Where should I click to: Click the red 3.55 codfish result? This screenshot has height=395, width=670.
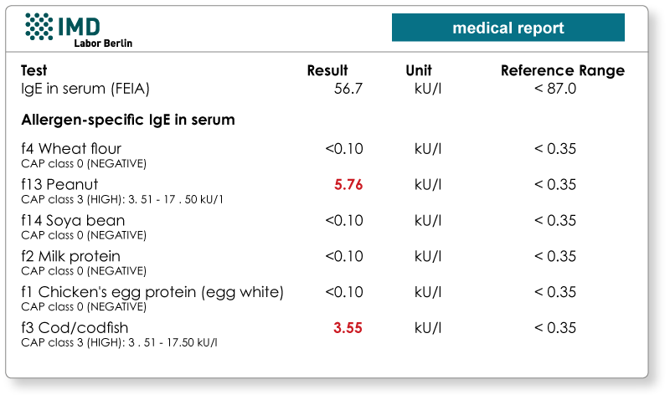[348, 328]
